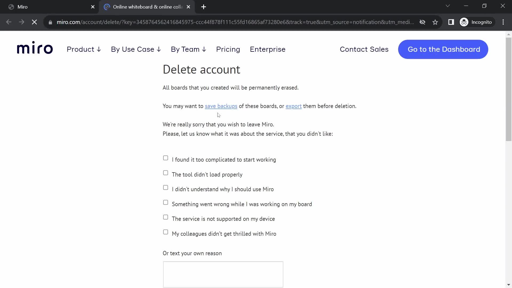512x288 pixels.
Task: Click the Miro logo icon
Action: (35, 49)
